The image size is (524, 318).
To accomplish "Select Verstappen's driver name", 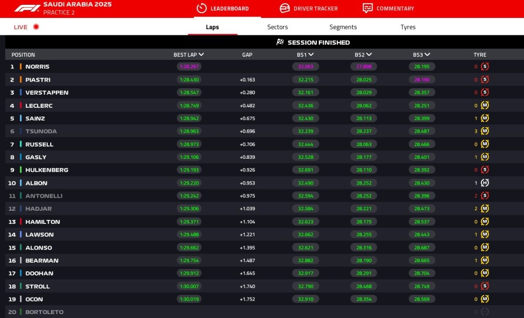I will tap(47, 92).
